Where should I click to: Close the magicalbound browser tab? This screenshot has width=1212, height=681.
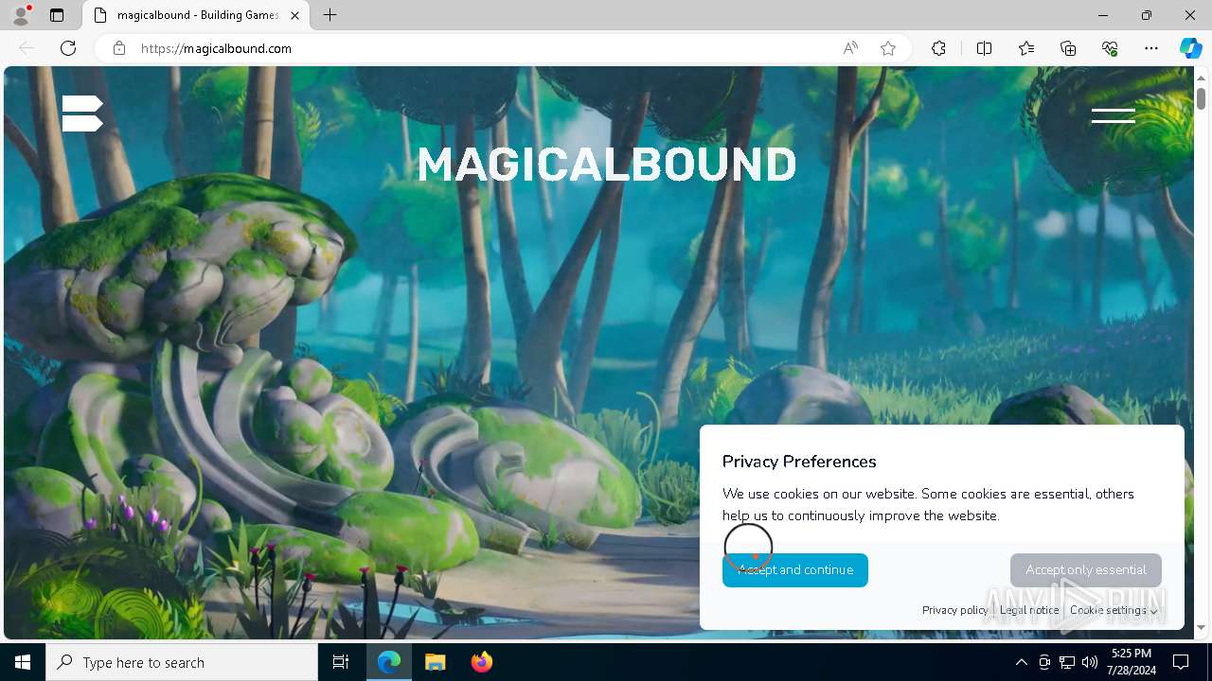pyautogui.click(x=294, y=15)
